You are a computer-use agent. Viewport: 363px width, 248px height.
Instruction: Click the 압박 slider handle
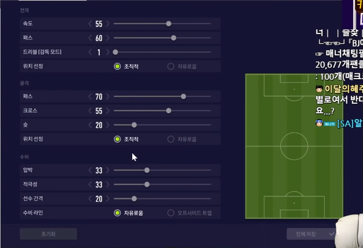[147, 170]
